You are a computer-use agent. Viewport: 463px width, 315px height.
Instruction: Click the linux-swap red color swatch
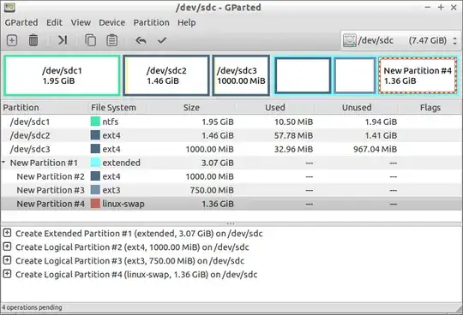95,204
